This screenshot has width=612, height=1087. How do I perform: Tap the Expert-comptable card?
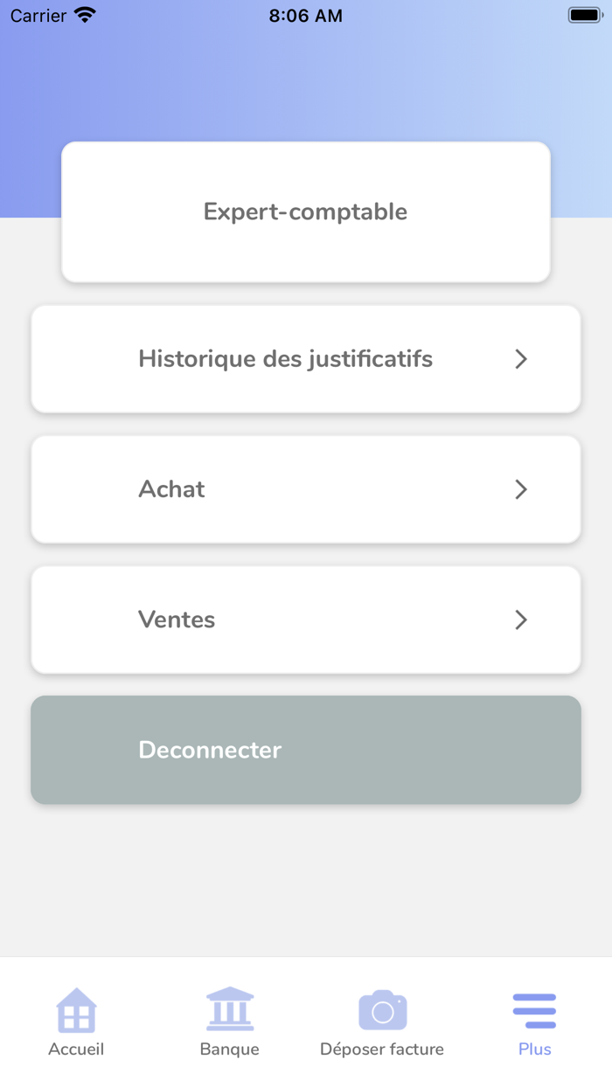tap(306, 212)
